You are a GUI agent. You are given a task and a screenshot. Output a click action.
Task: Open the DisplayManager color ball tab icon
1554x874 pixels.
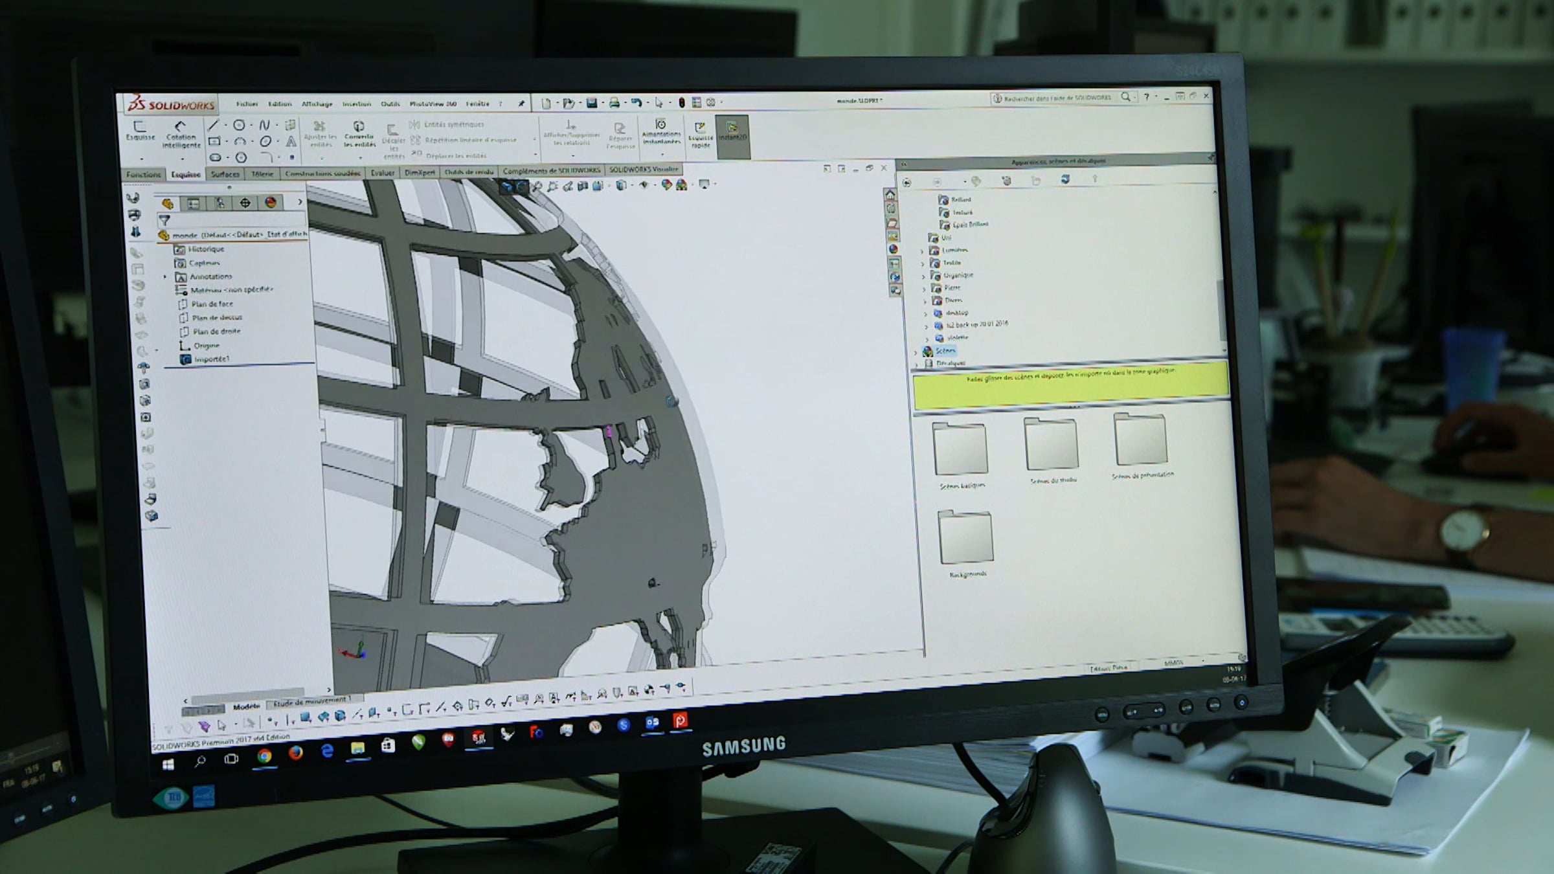[271, 203]
